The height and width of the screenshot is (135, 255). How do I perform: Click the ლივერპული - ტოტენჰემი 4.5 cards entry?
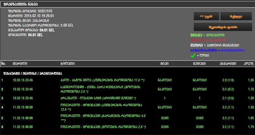coord(103,118)
